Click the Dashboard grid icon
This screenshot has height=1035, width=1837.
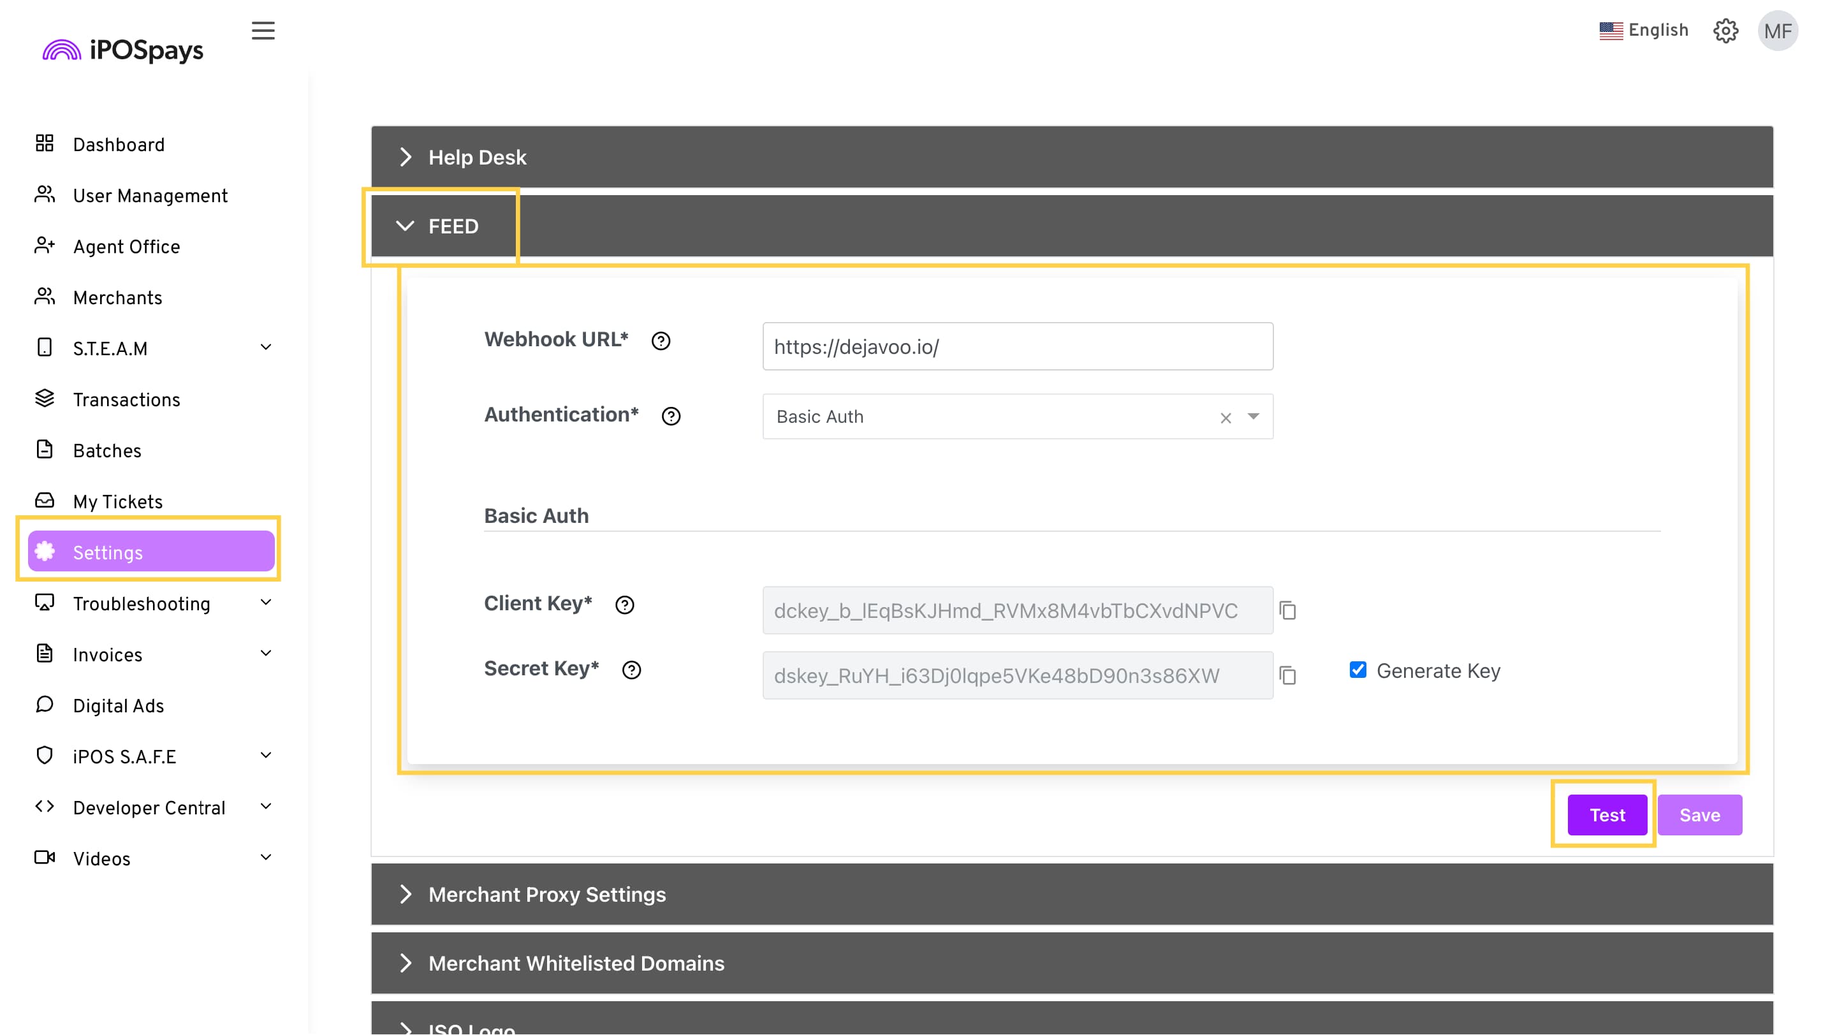pos(44,143)
